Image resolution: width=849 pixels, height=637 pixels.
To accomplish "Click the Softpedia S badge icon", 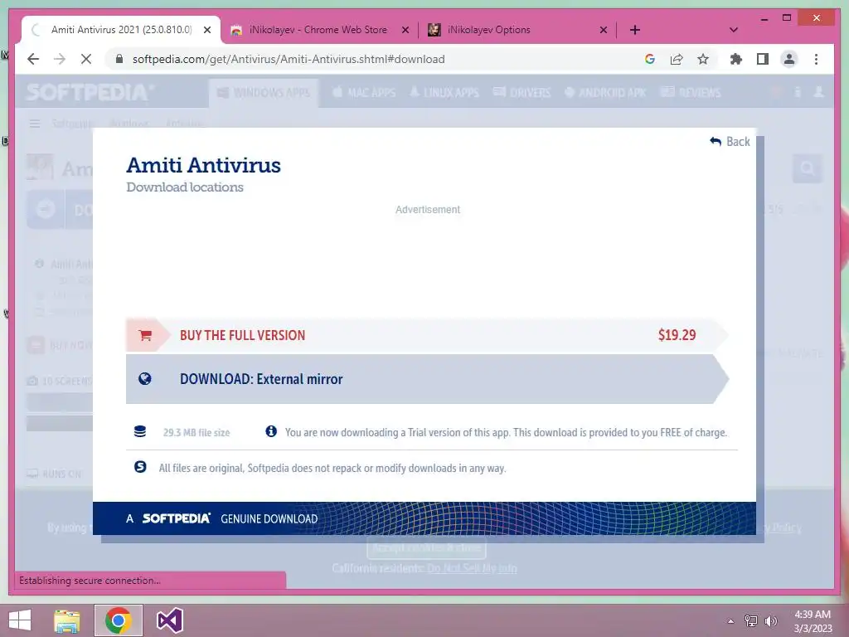I will [x=140, y=467].
